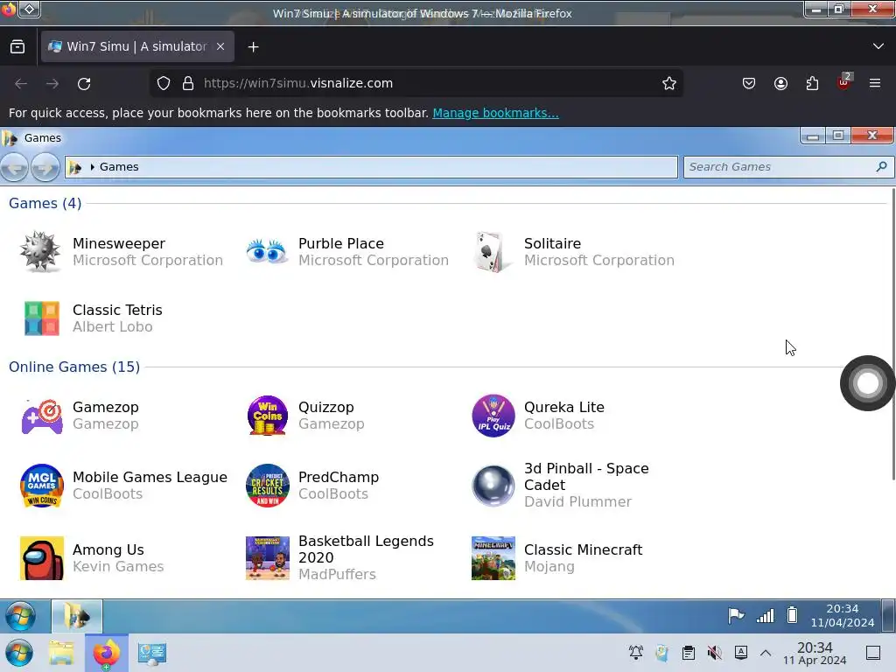Viewport: 896px width, 672px height.
Task: Launch Purble Place via its eyes icon
Action: coord(267,251)
